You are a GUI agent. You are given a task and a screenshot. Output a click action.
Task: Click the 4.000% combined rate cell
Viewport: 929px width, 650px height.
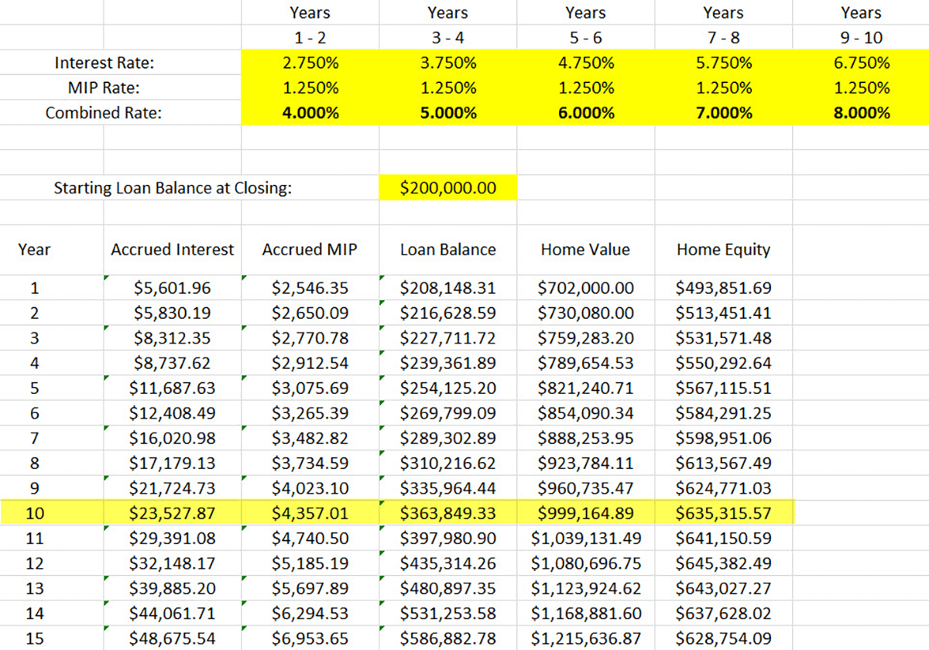[x=310, y=113]
